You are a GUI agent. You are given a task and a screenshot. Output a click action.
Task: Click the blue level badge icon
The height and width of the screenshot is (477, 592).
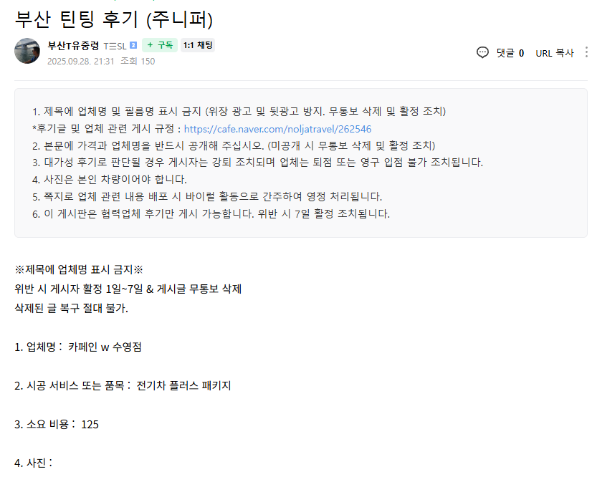point(133,46)
